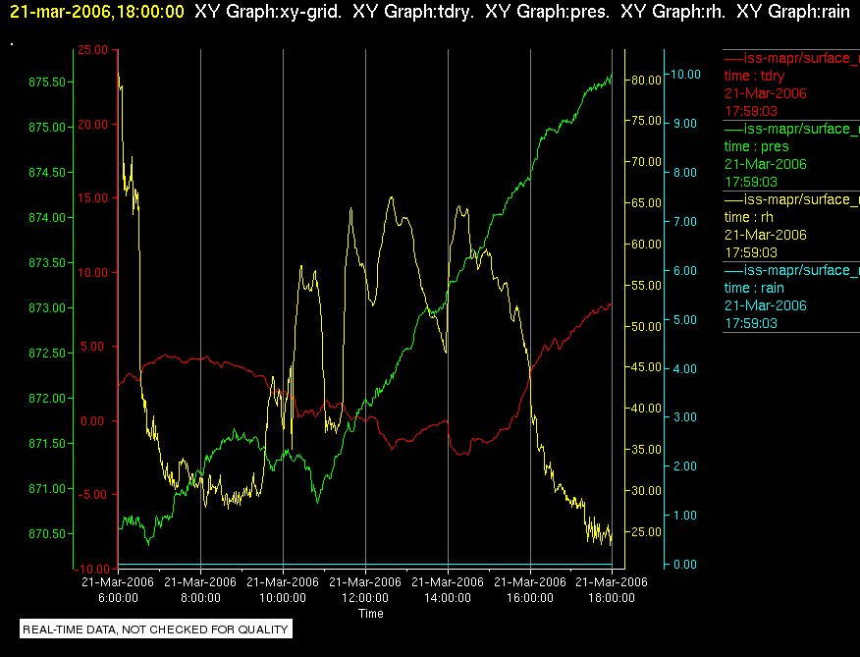Screen dimensions: 860x657
Task: Click the 6:00:00 time axis label
Action: pos(118,598)
